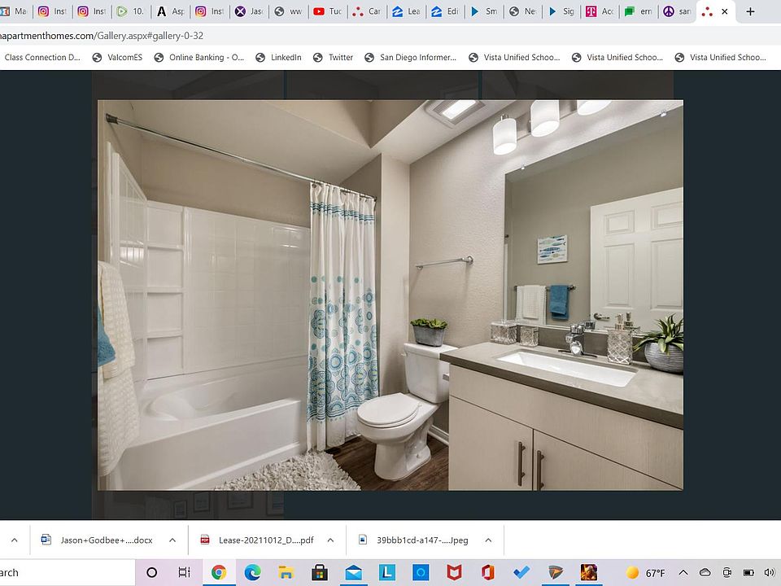Screen dimensions: 781x586
Task: Switch to the 'ww' tab
Action: [289, 11]
